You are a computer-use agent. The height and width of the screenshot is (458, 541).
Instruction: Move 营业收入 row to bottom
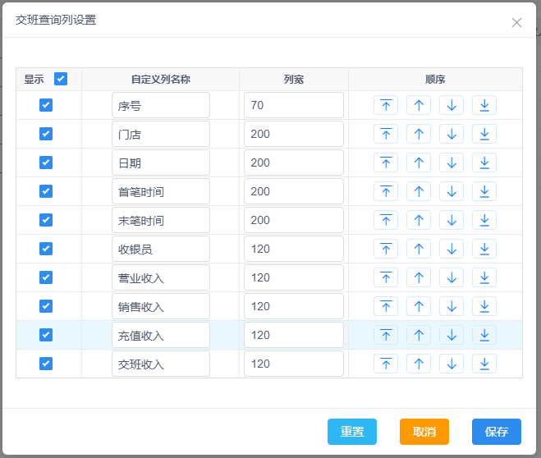[x=484, y=277]
